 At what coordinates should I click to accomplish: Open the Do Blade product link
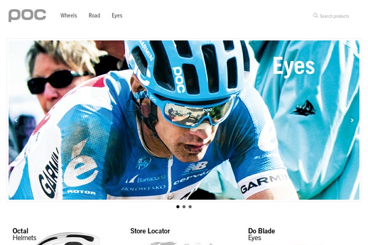tap(261, 231)
